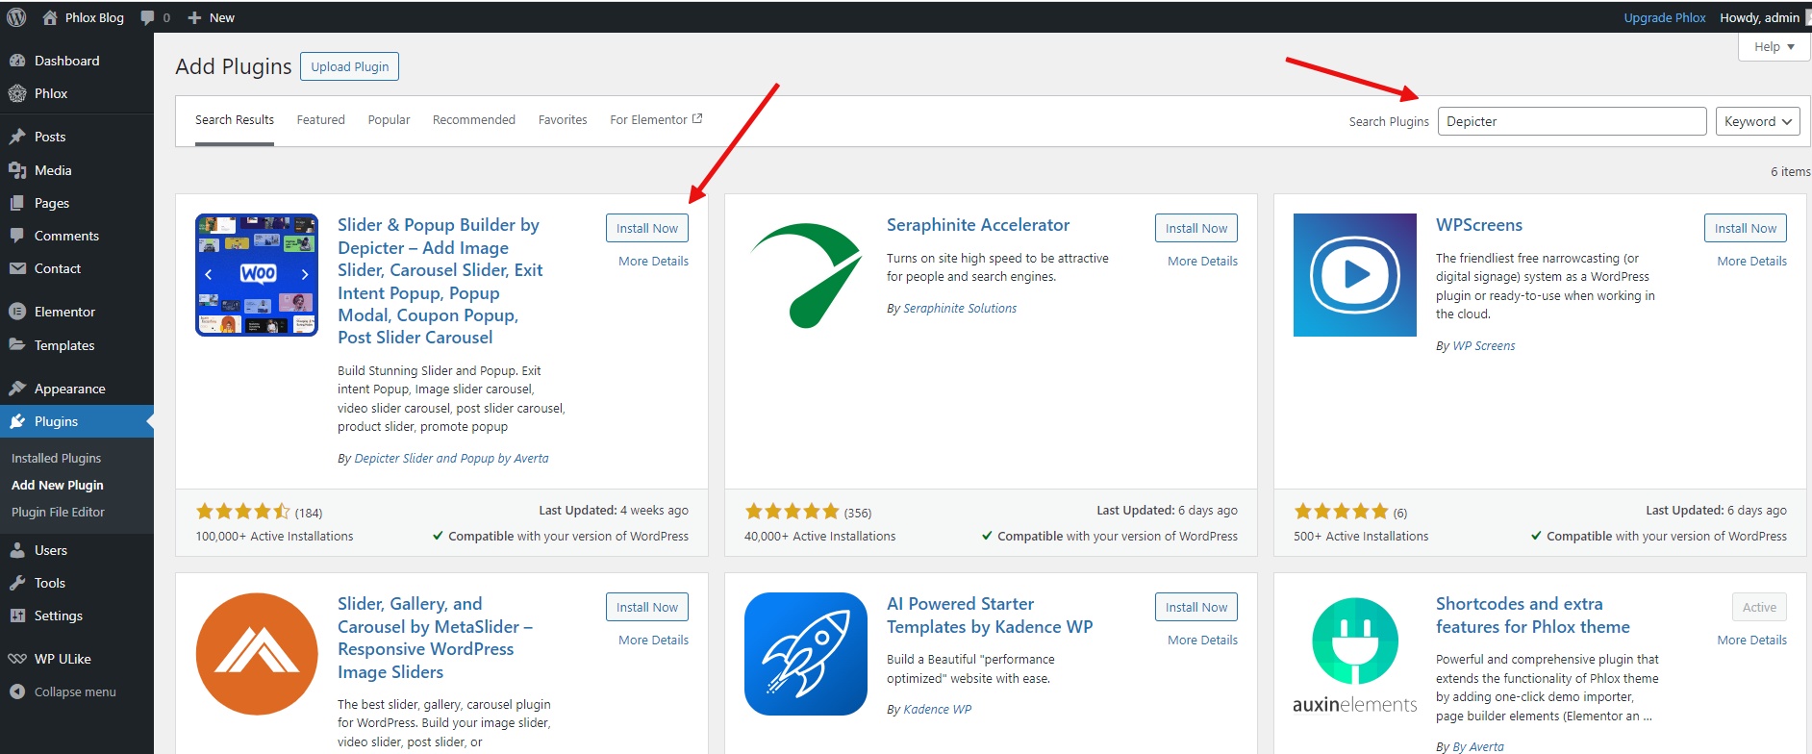The width and height of the screenshot is (1812, 754).
Task: Install the WPScreens plugin
Action: pyautogui.click(x=1746, y=228)
